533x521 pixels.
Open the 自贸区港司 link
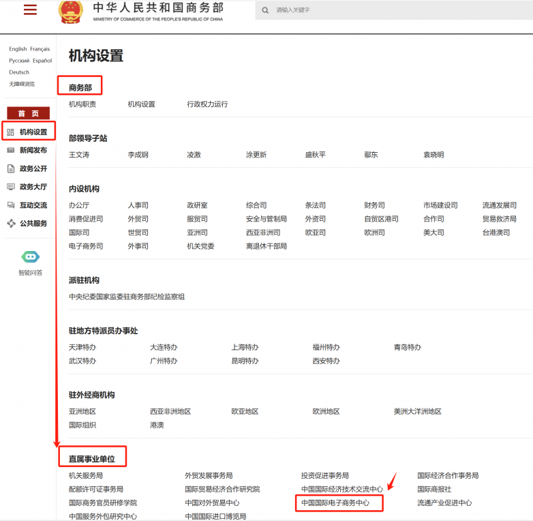click(382, 219)
